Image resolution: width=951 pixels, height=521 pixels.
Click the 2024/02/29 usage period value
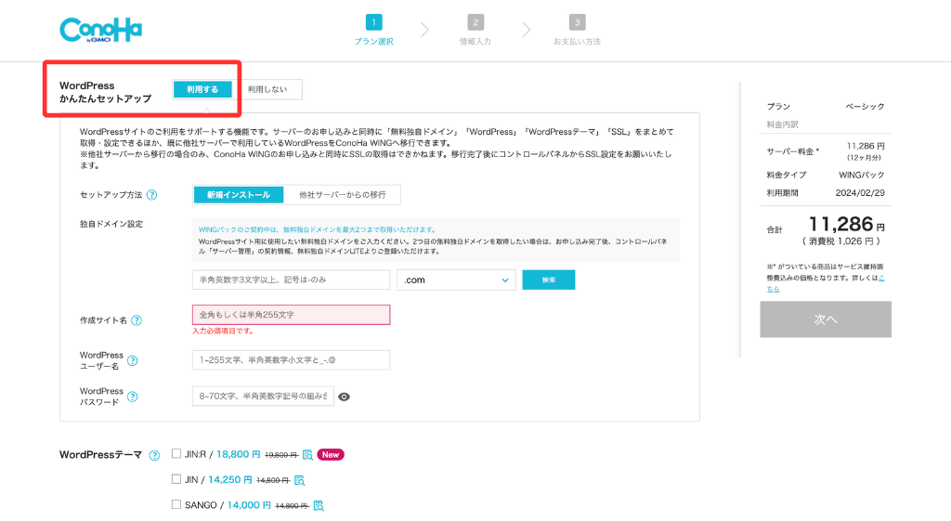point(860,193)
